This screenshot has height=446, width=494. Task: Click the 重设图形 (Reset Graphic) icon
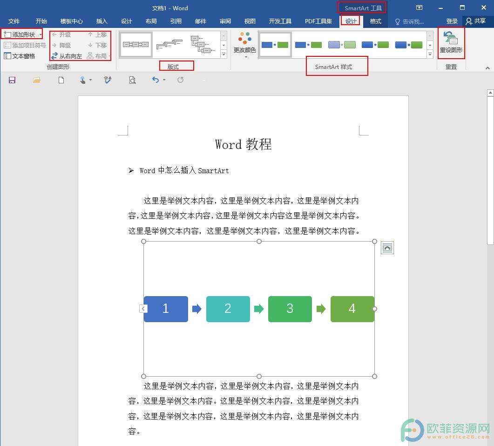pos(450,43)
